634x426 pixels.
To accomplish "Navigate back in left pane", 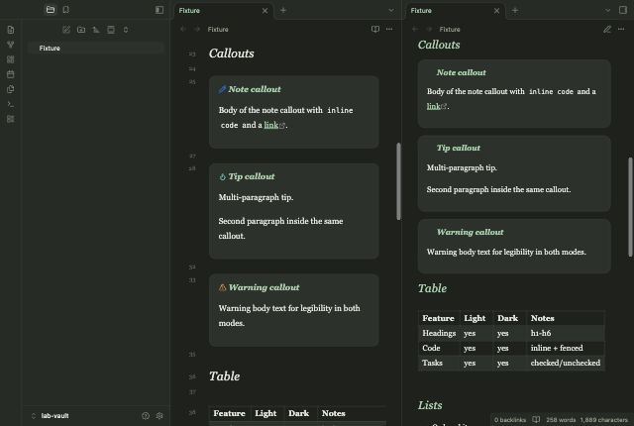I will coord(182,29).
